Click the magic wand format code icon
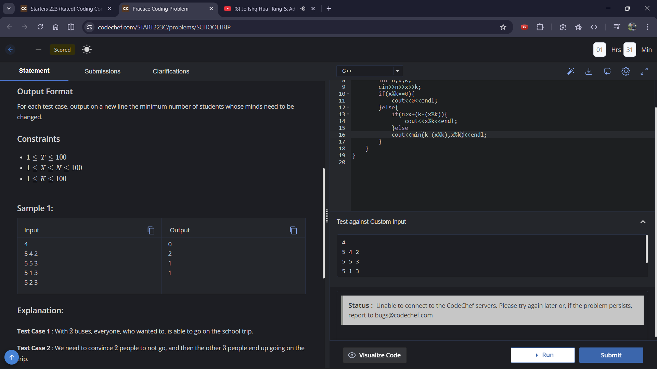This screenshot has width=657, height=369. pyautogui.click(x=570, y=71)
